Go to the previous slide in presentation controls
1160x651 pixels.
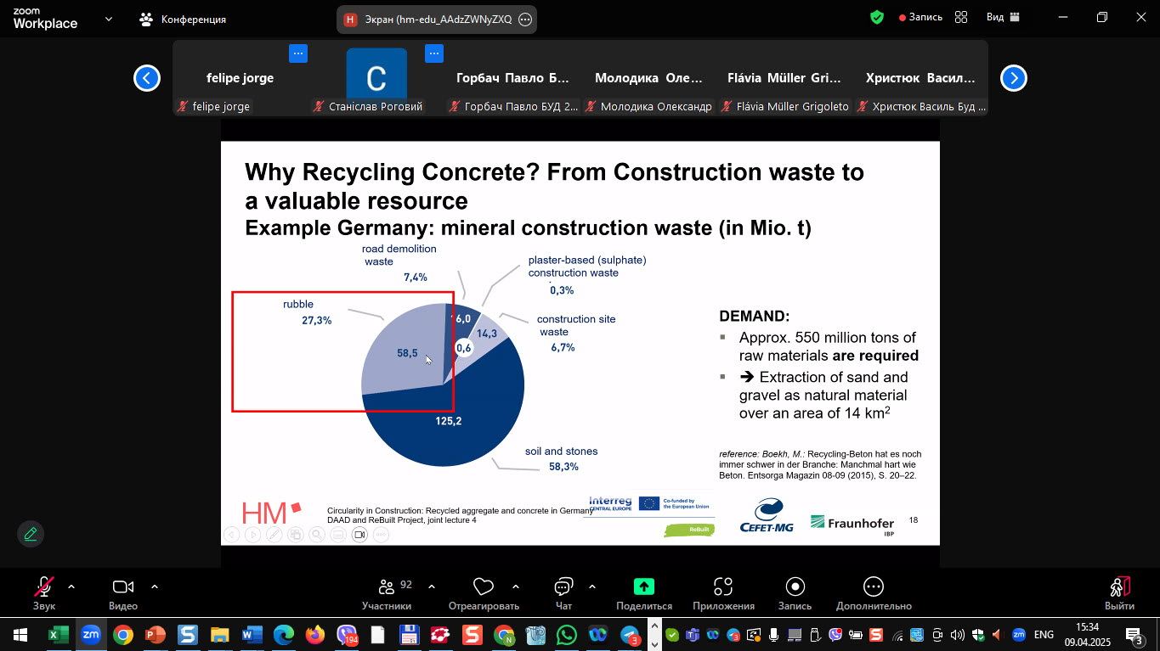point(231,534)
